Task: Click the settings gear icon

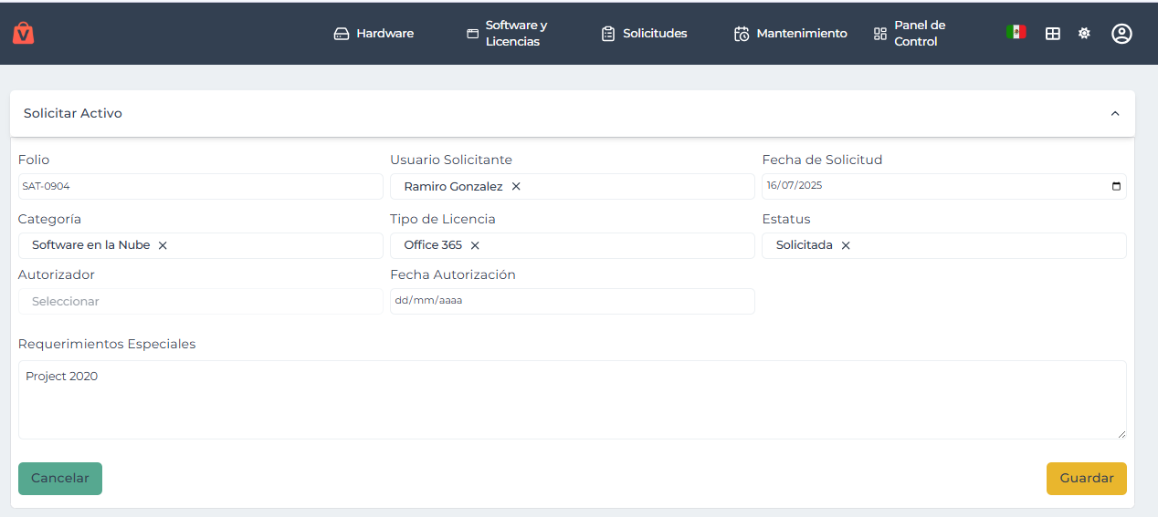Action: point(1084,34)
